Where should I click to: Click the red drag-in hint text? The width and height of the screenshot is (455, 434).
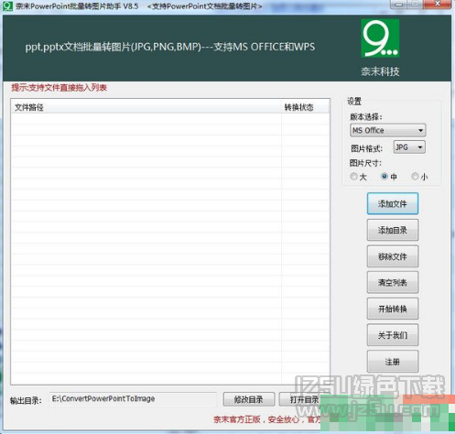60,88
